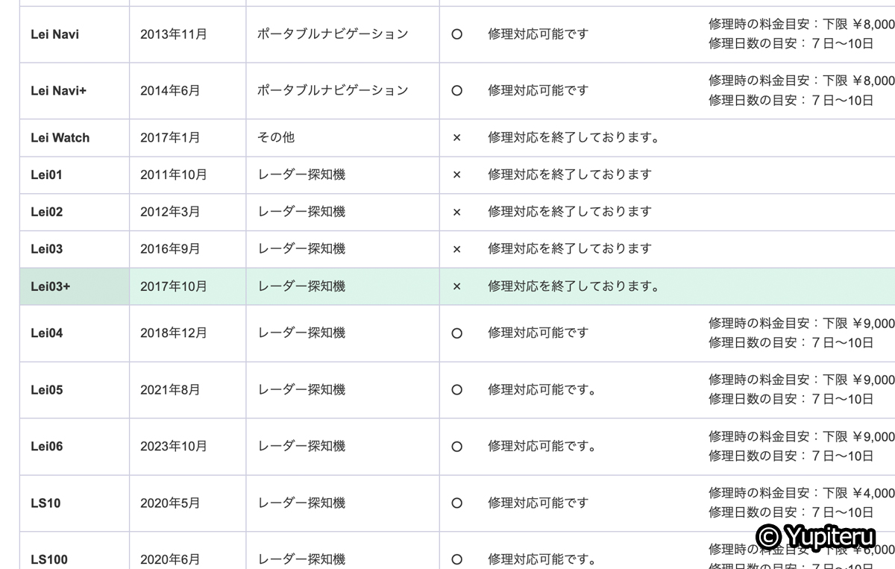Viewport: 895px width, 569px height.
Task: Click the × status icon for Lei Watch
Action: pos(457,138)
